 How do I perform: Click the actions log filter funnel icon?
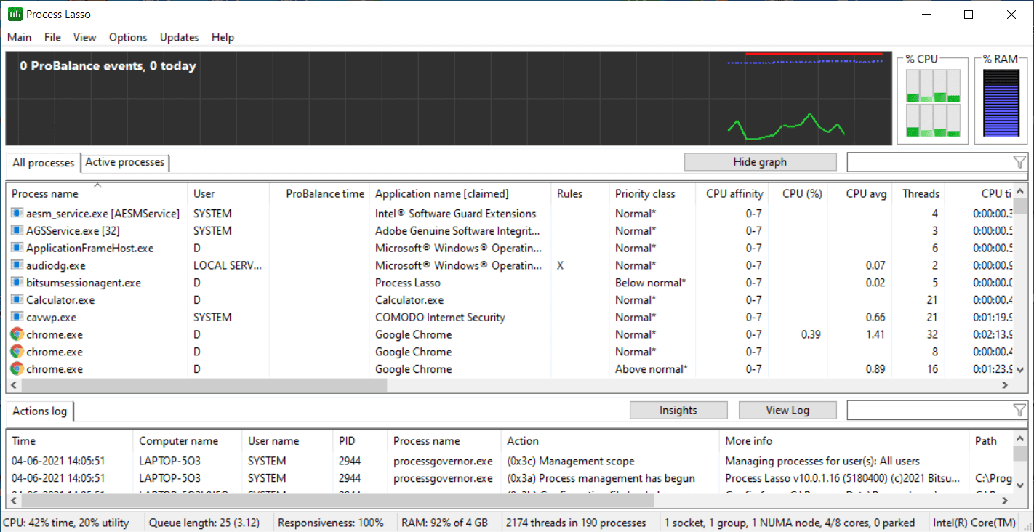[x=1019, y=411]
